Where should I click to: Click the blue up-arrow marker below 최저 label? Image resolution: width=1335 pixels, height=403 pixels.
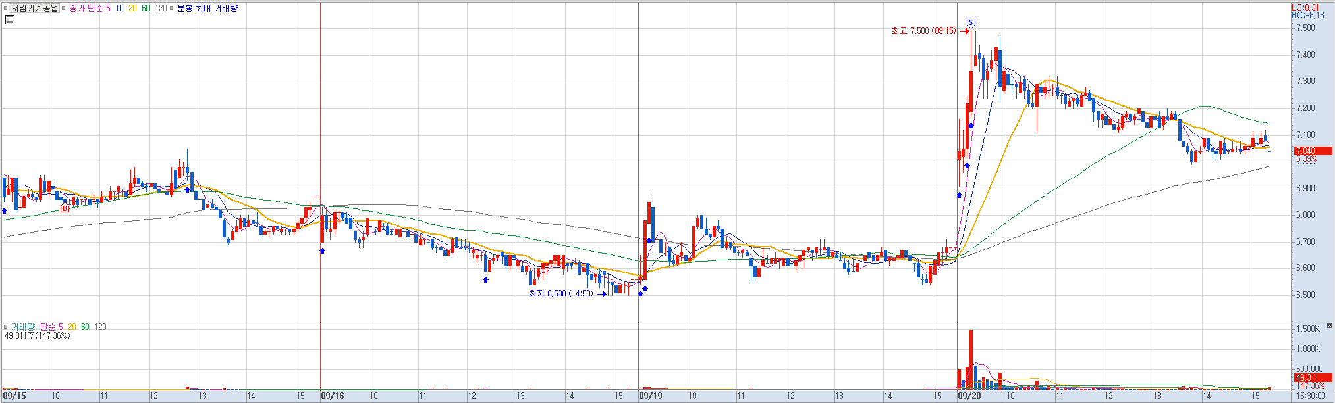tap(640, 294)
